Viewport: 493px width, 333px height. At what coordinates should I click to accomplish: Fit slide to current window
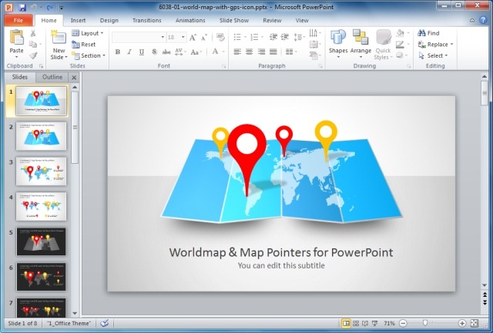(x=475, y=323)
